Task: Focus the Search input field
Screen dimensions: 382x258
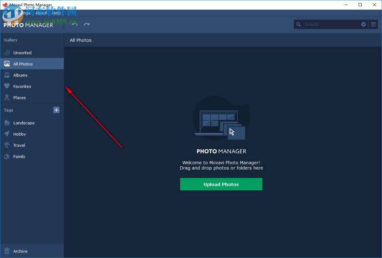Action: coord(331,24)
